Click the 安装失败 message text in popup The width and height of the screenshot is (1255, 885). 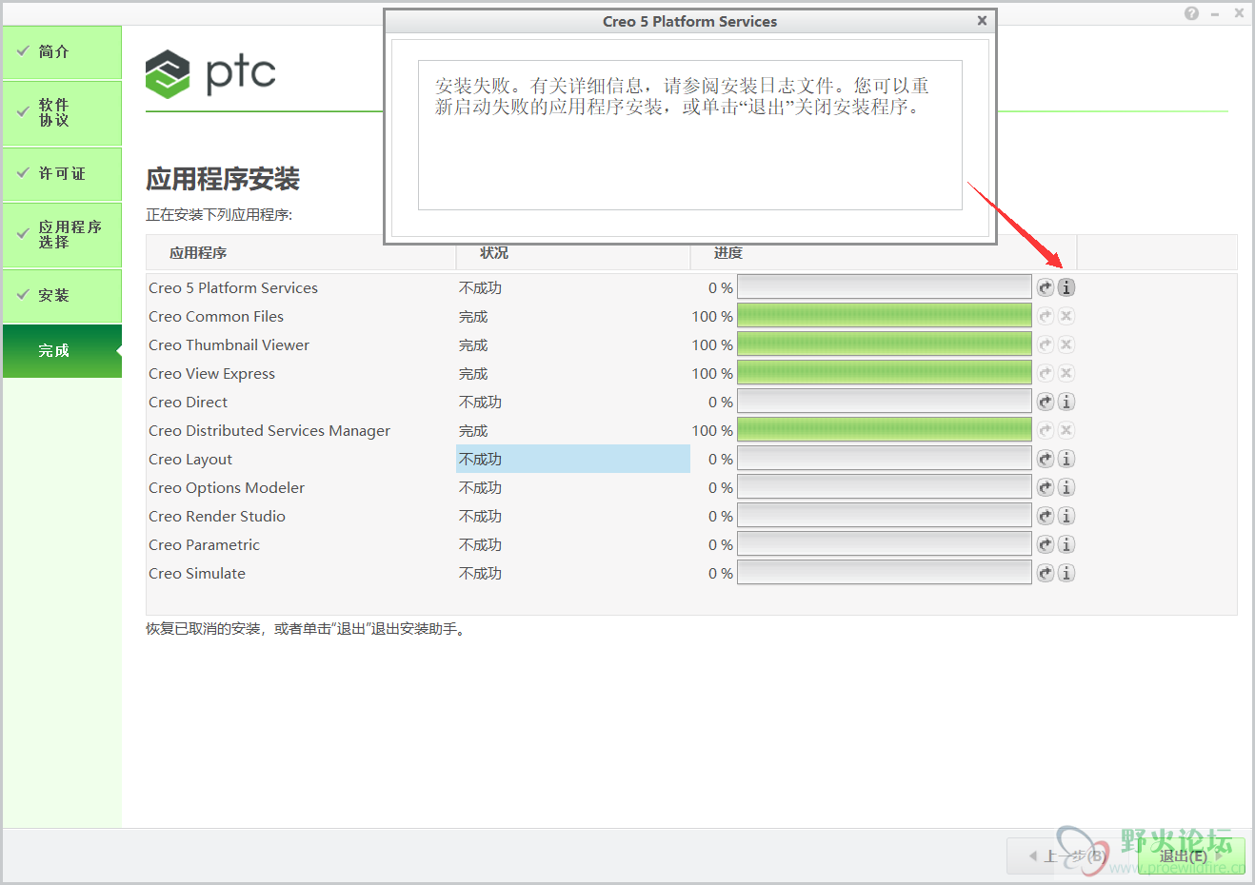(x=682, y=96)
